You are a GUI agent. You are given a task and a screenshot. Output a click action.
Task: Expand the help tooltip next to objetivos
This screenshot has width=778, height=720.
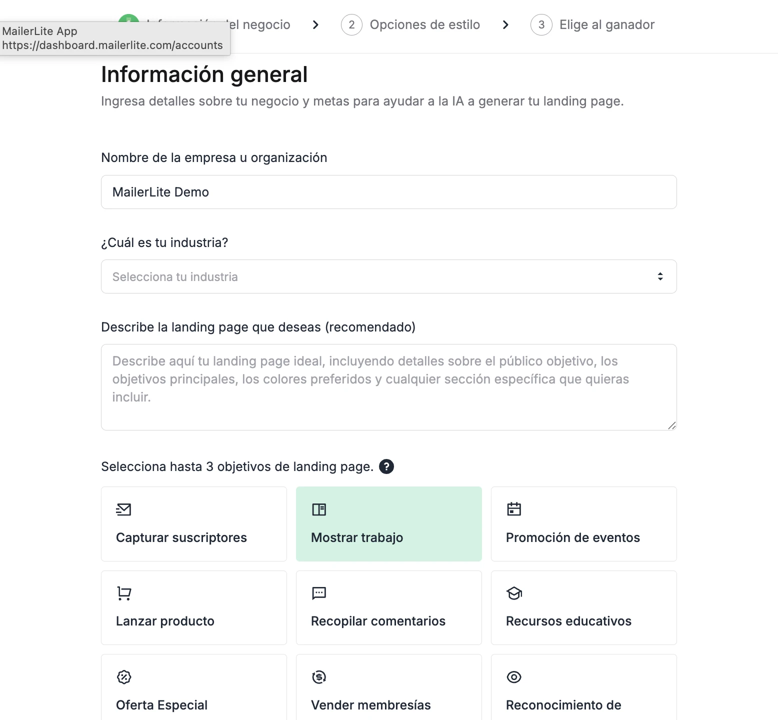click(x=386, y=466)
